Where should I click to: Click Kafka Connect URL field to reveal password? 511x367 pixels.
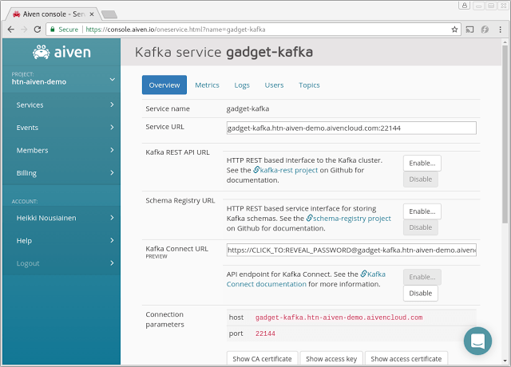point(351,250)
